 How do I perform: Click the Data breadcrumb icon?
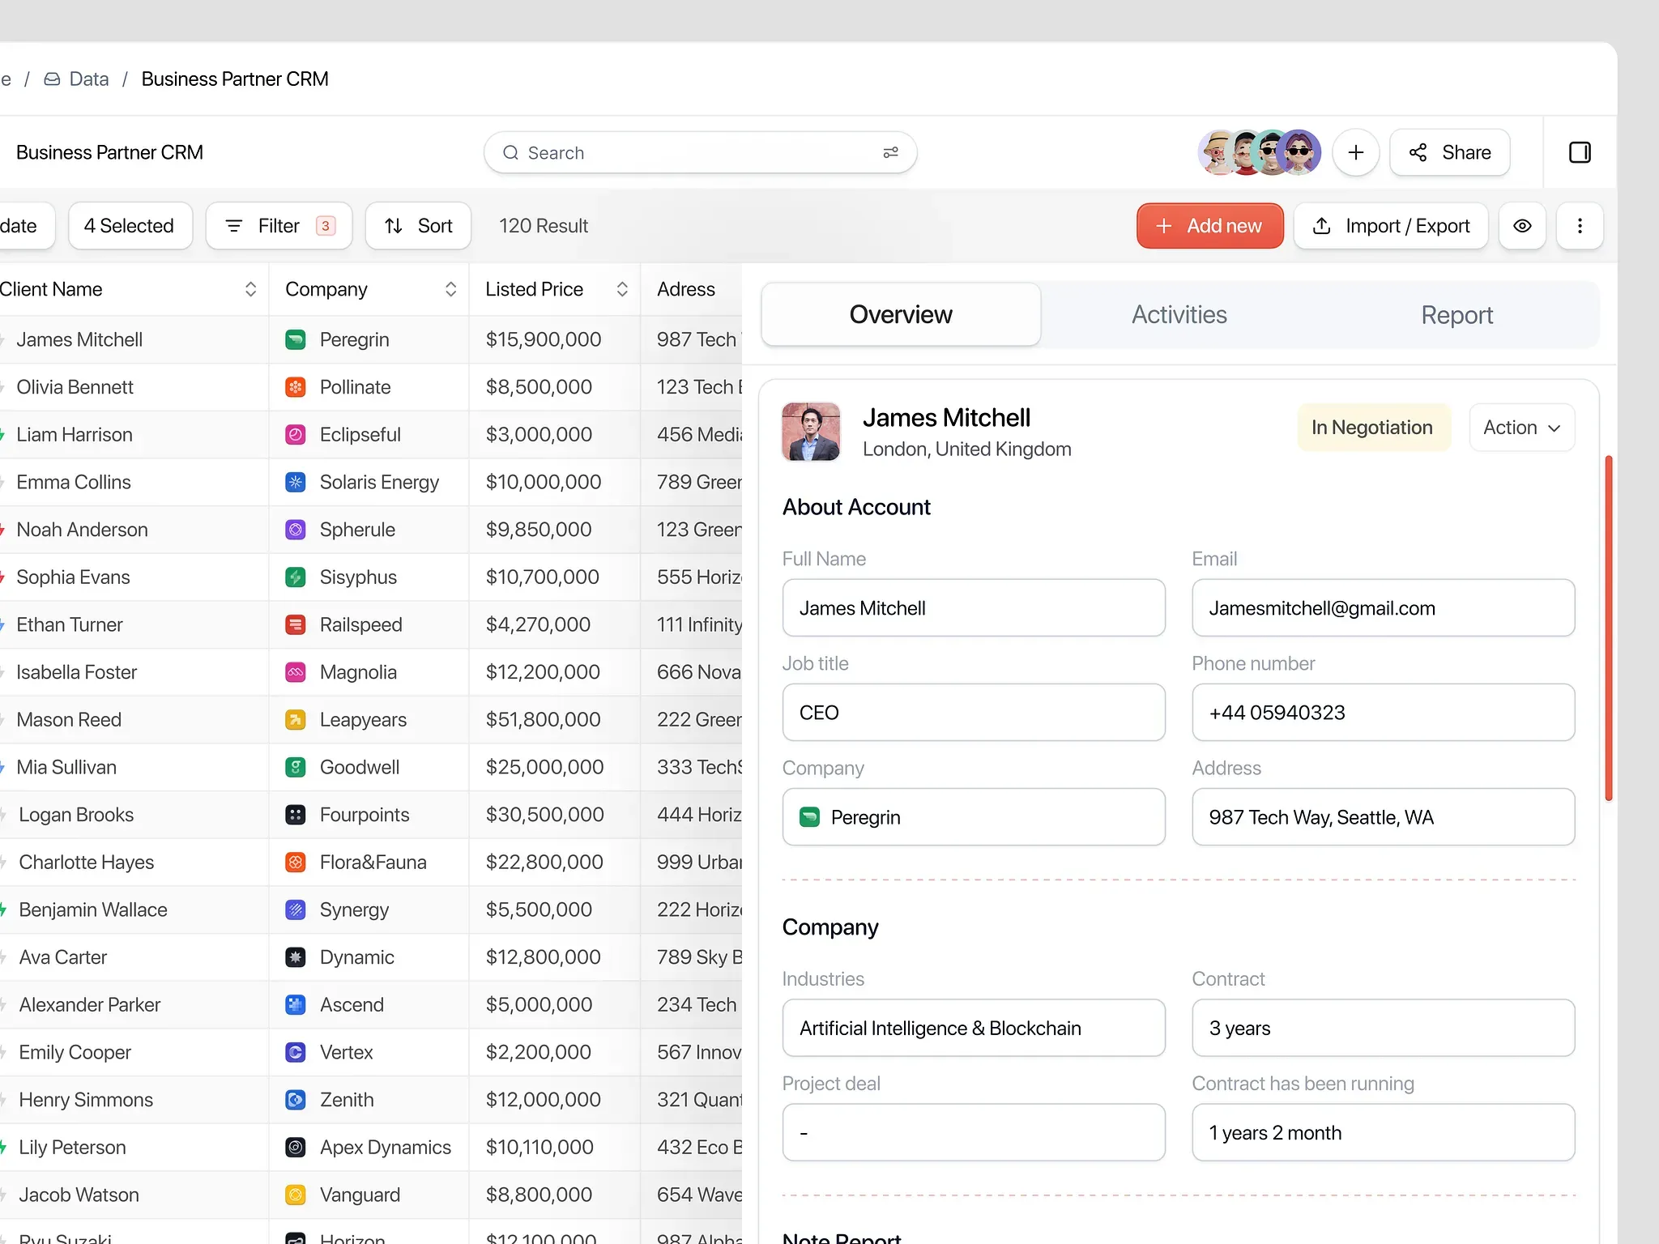click(52, 79)
